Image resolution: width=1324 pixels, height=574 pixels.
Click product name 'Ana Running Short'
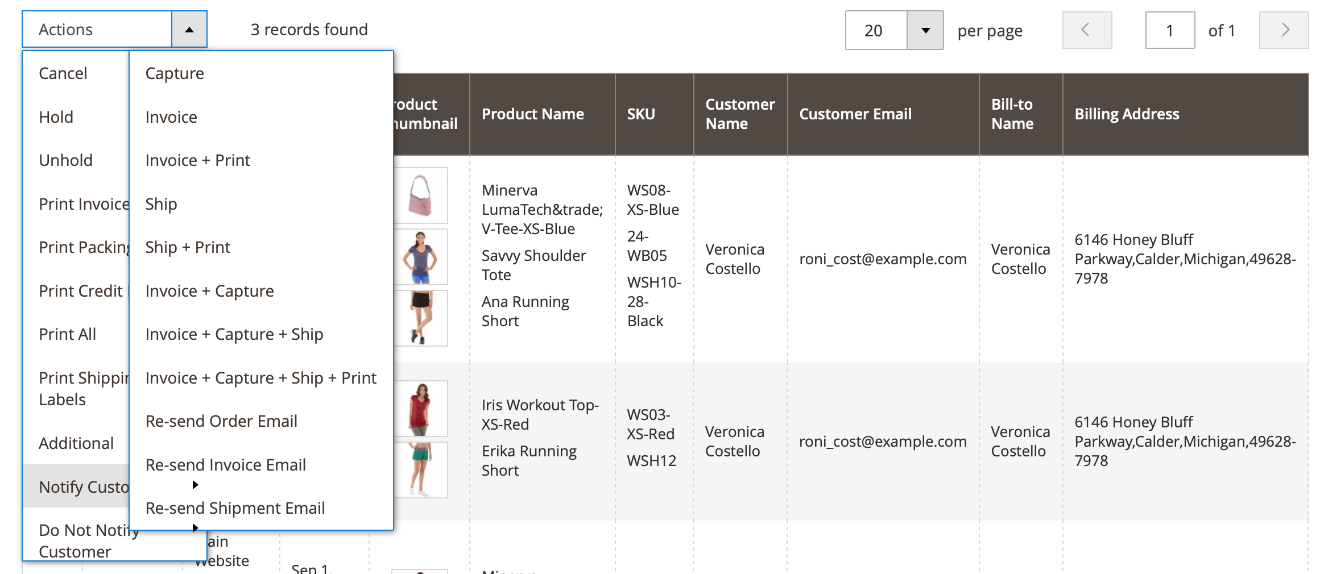click(526, 311)
